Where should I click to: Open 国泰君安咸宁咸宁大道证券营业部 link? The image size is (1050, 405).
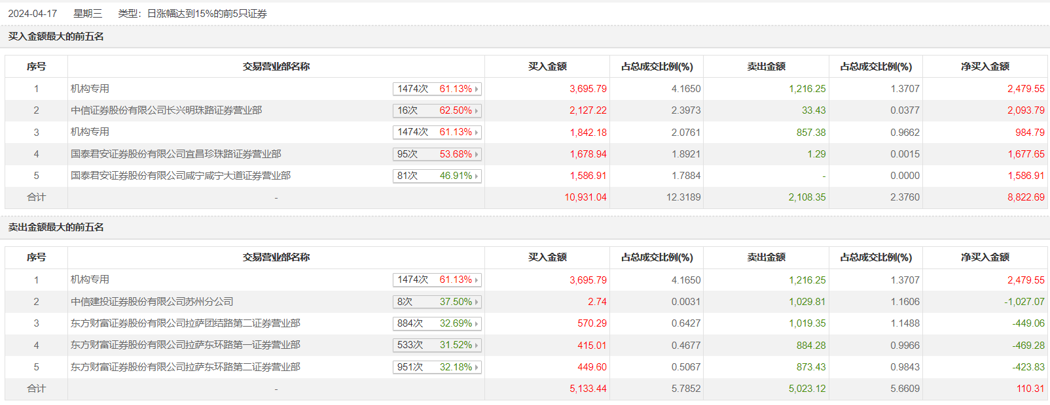click(181, 176)
